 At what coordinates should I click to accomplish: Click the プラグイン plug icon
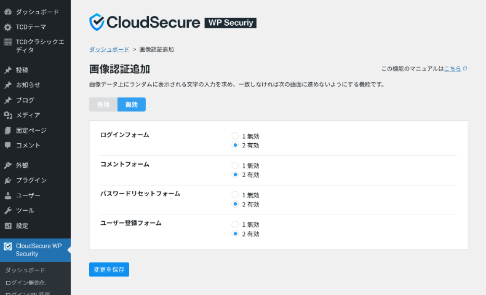[8, 180]
